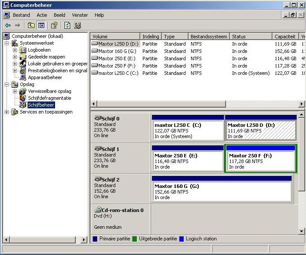Image resolution: width=306 pixels, height=255 pixels.
Task: Select the E: partition block on Schijf 1
Action: (188, 159)
